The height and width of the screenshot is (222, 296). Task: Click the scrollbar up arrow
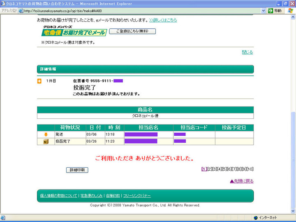click(293, 17)
